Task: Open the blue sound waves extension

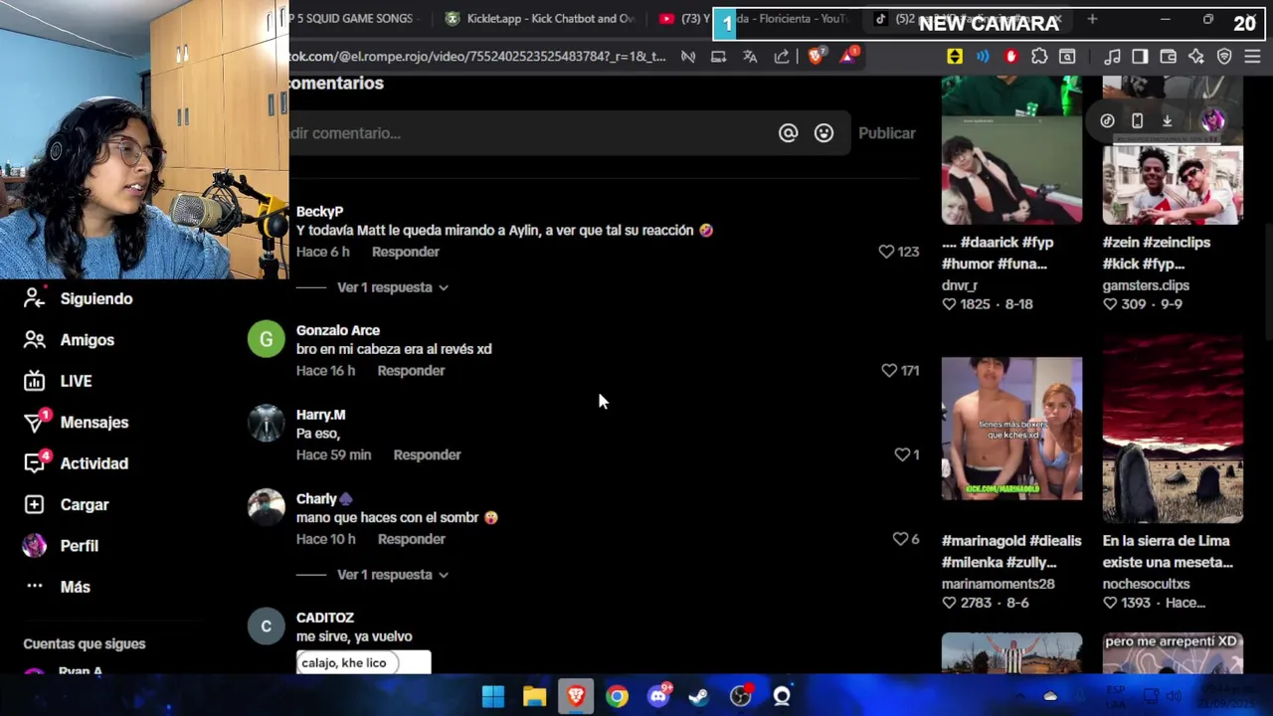Action: 983,57
